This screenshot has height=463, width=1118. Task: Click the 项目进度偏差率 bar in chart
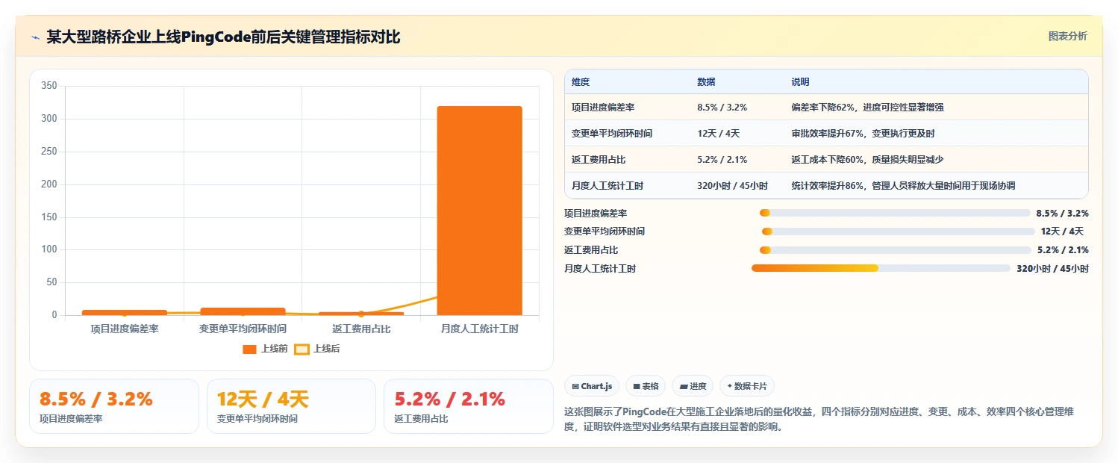coord(125,312)
